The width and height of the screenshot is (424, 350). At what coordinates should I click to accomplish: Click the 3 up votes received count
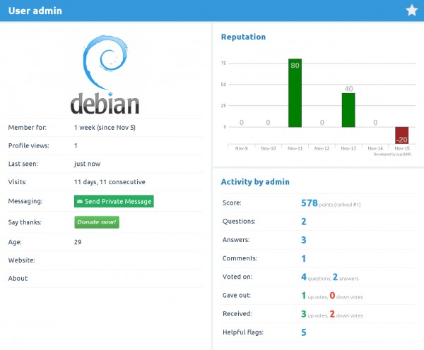pos(304,314)
